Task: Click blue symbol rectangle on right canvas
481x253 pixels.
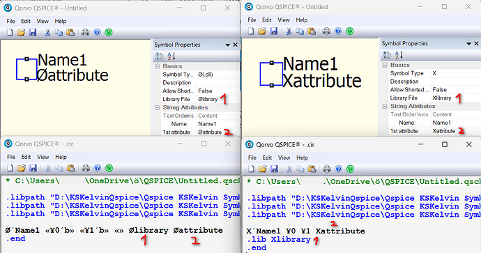Action: pyautogui.click(x=271, y=74)
